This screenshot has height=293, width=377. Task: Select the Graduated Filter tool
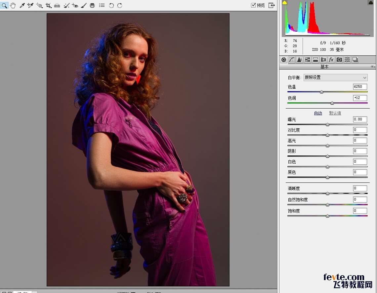coord(92,5)
